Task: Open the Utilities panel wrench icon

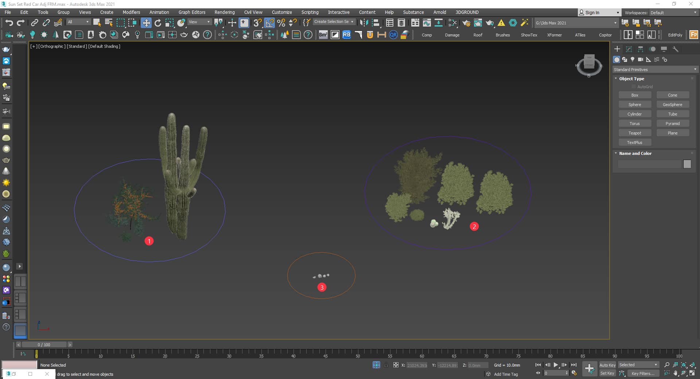Action: [675, 49]
